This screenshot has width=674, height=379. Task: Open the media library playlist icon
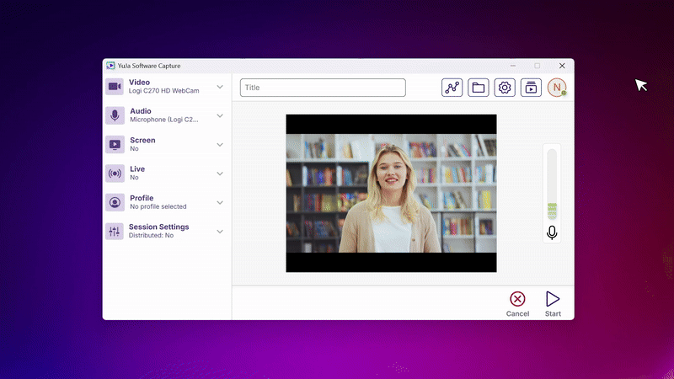coord(531,88)
